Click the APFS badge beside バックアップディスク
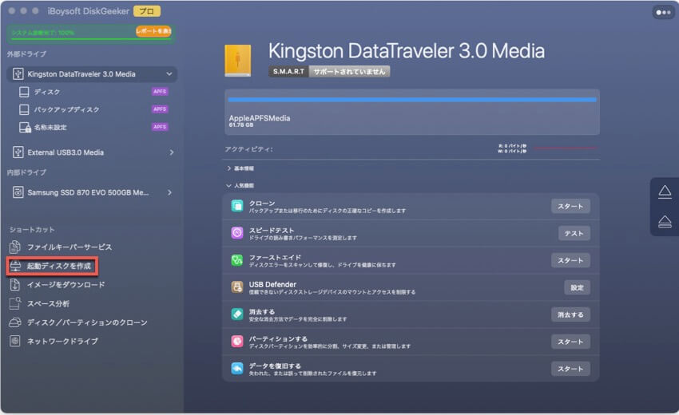 click(160, 109)
